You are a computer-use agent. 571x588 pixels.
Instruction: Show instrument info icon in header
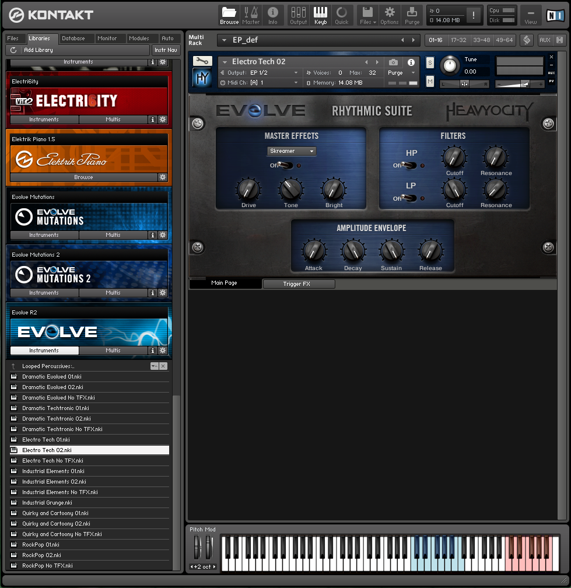(x=411, y=62)
